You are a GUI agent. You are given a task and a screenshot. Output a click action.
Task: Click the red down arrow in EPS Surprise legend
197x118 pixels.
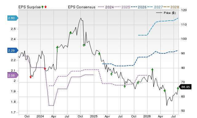(x=46, y=7)
